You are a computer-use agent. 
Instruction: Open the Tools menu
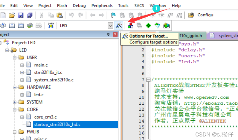[123, 6]
